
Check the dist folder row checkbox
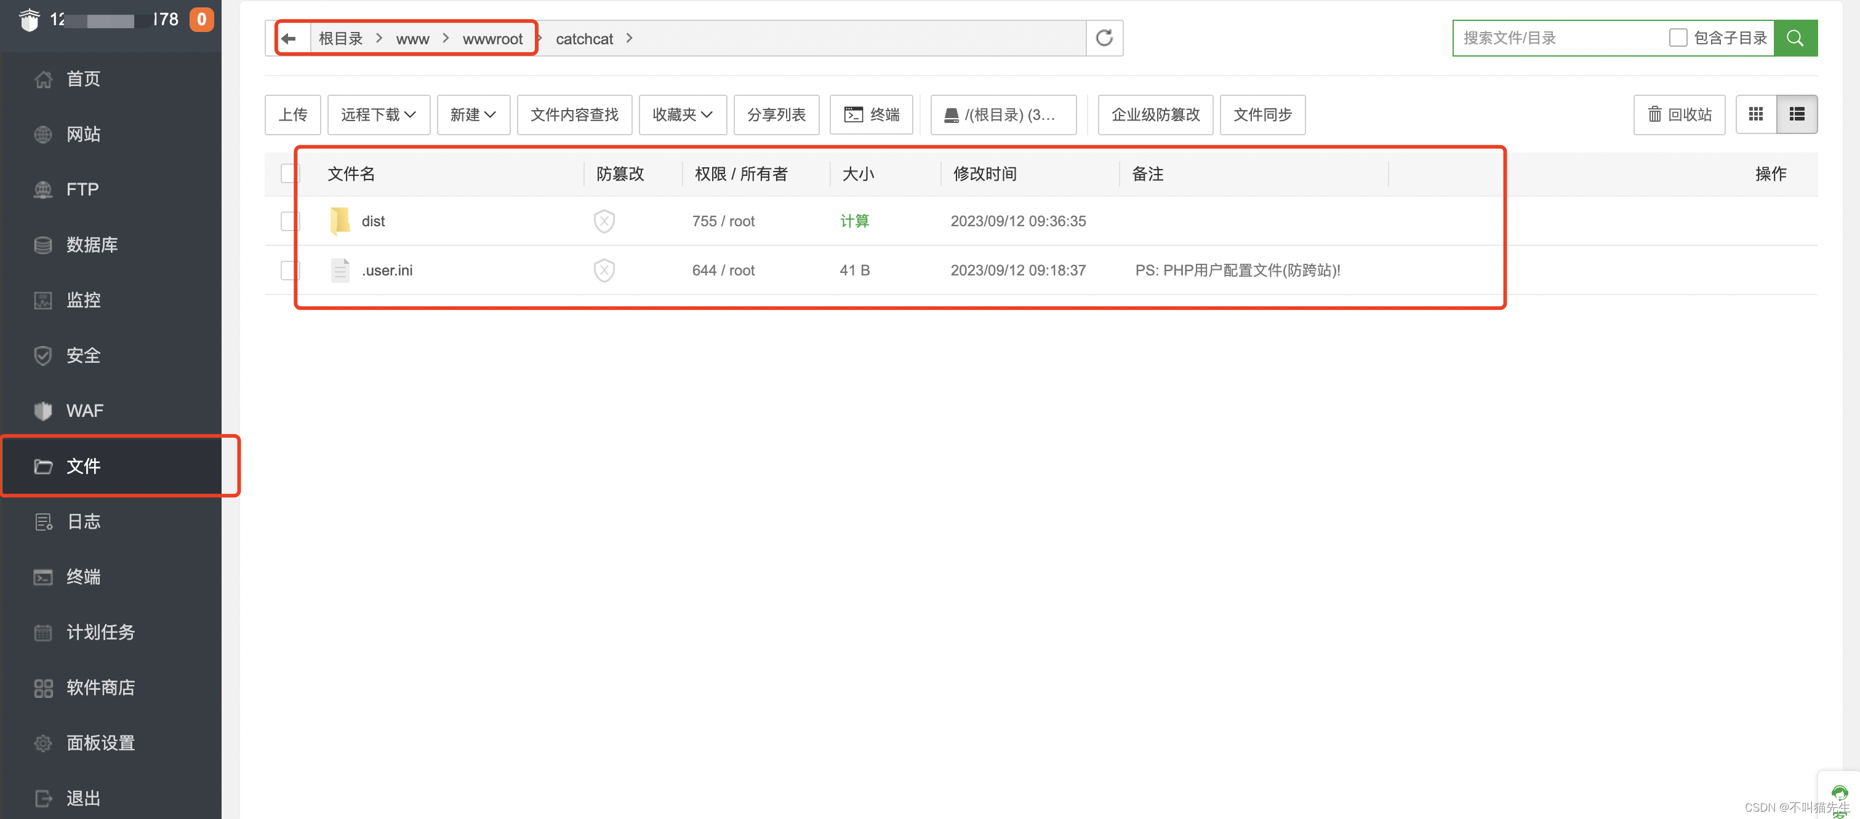[x=289, y=221]
